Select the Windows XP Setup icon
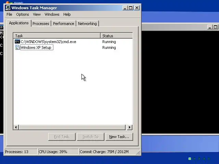This screenshot has width=219, height=164. tap(17, 47)
